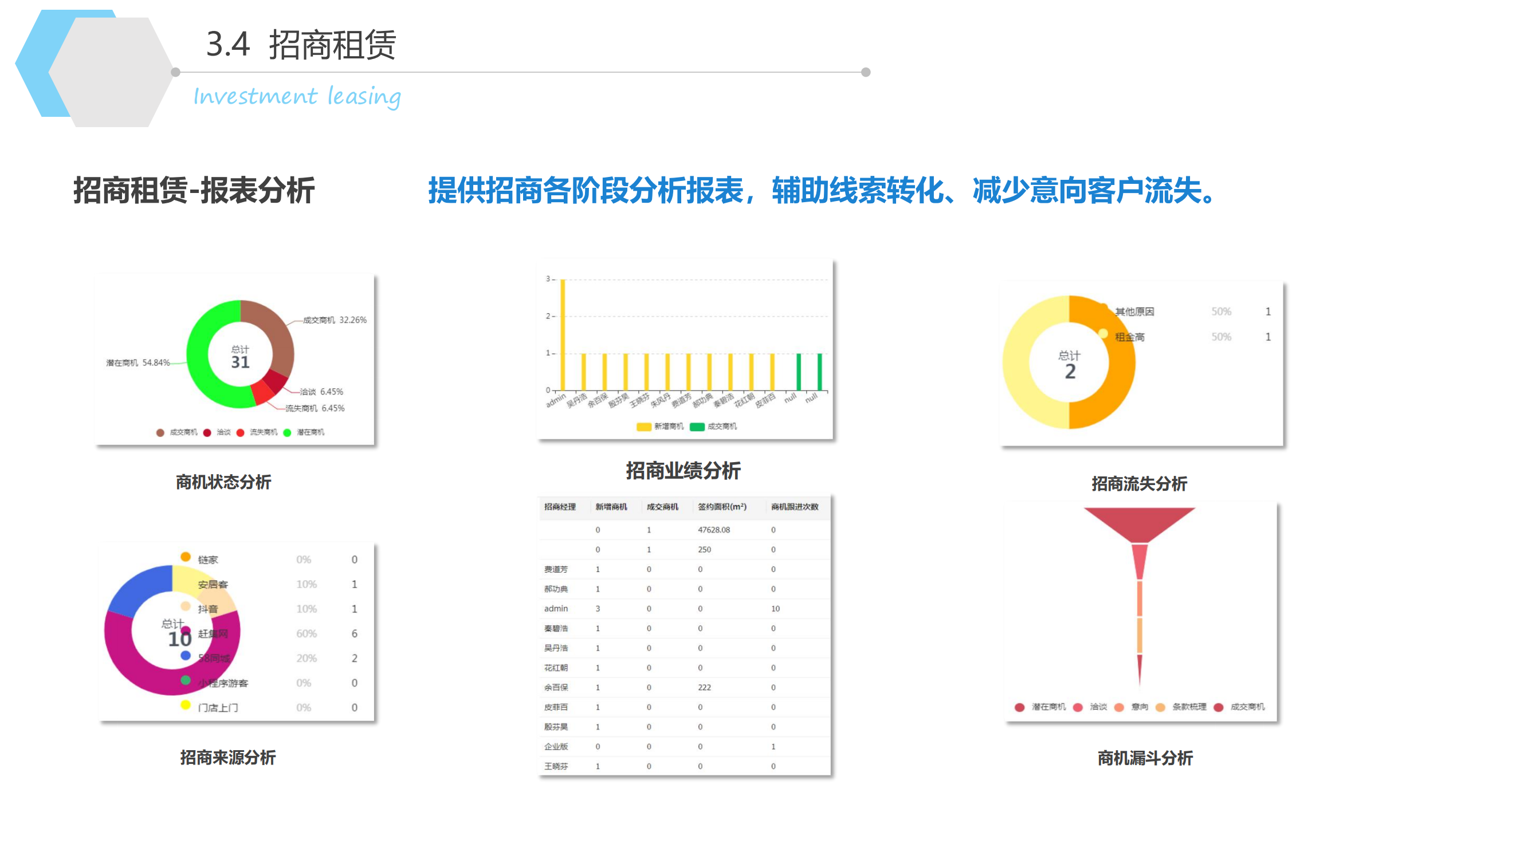The image size is (1528, 859).
Task: Click the 其他原因 legend entry
Action: tap(1134, 312)
